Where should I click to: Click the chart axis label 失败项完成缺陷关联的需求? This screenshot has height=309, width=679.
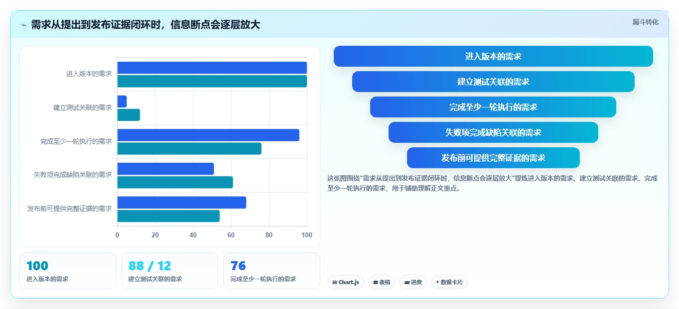(x=73, y=175)
